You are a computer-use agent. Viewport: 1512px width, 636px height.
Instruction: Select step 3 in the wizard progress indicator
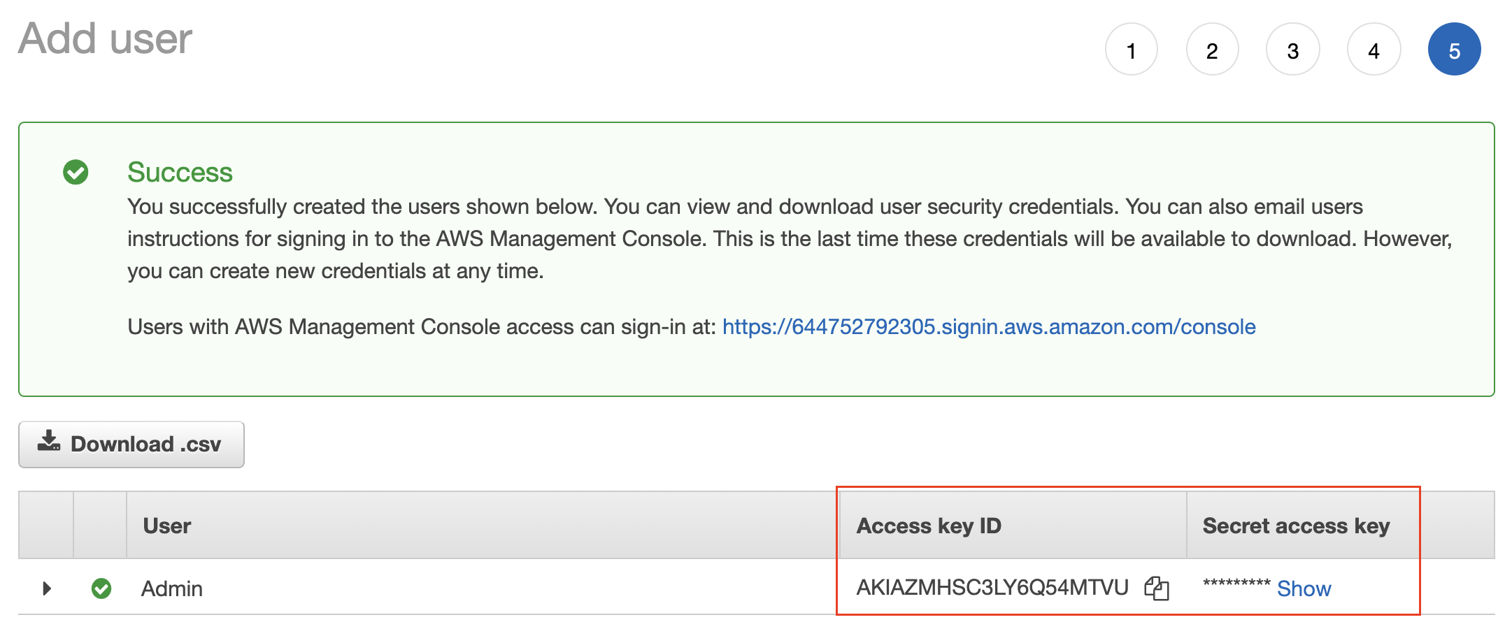(x=1292, y=49)
